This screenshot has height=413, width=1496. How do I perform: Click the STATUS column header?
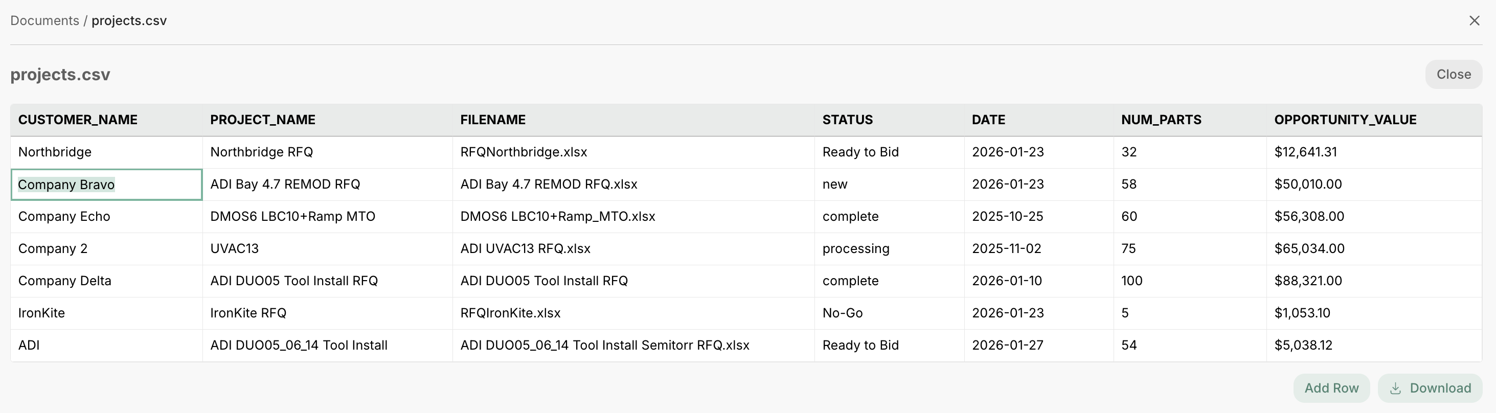847,120
